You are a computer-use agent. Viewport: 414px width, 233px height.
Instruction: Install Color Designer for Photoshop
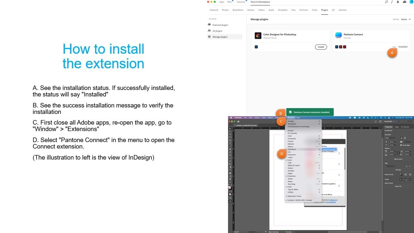point(321,47)
